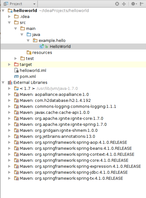Collapse the src folder

[x=9, y=23]
